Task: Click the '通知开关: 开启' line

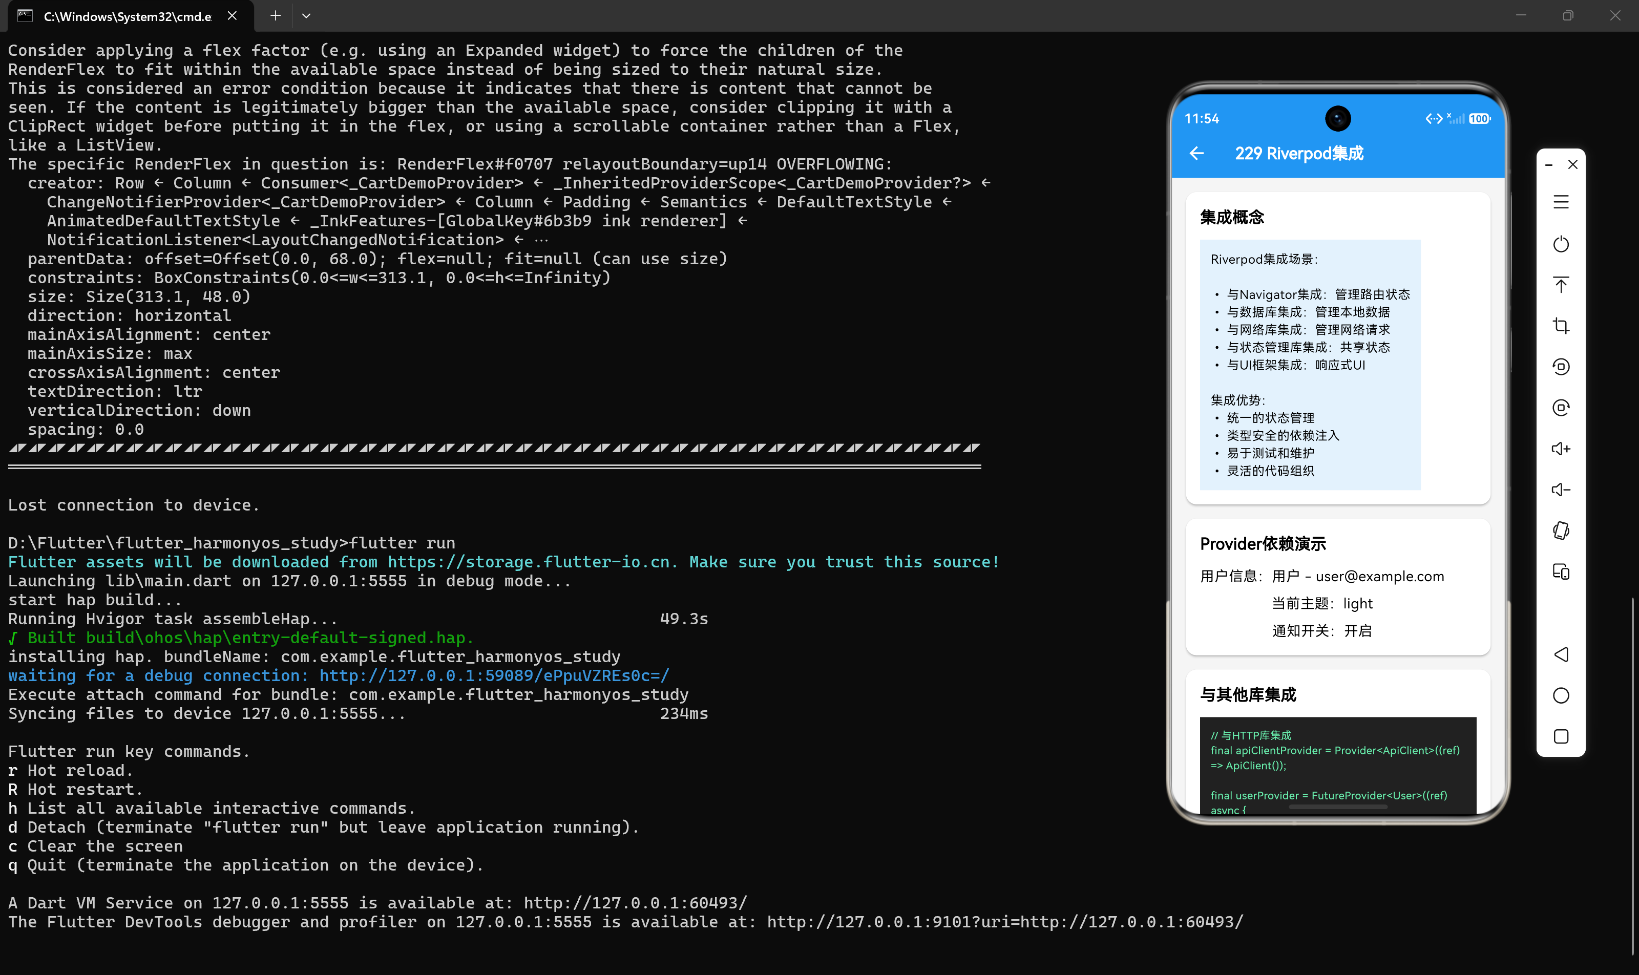Action: tap(1322, 631)
